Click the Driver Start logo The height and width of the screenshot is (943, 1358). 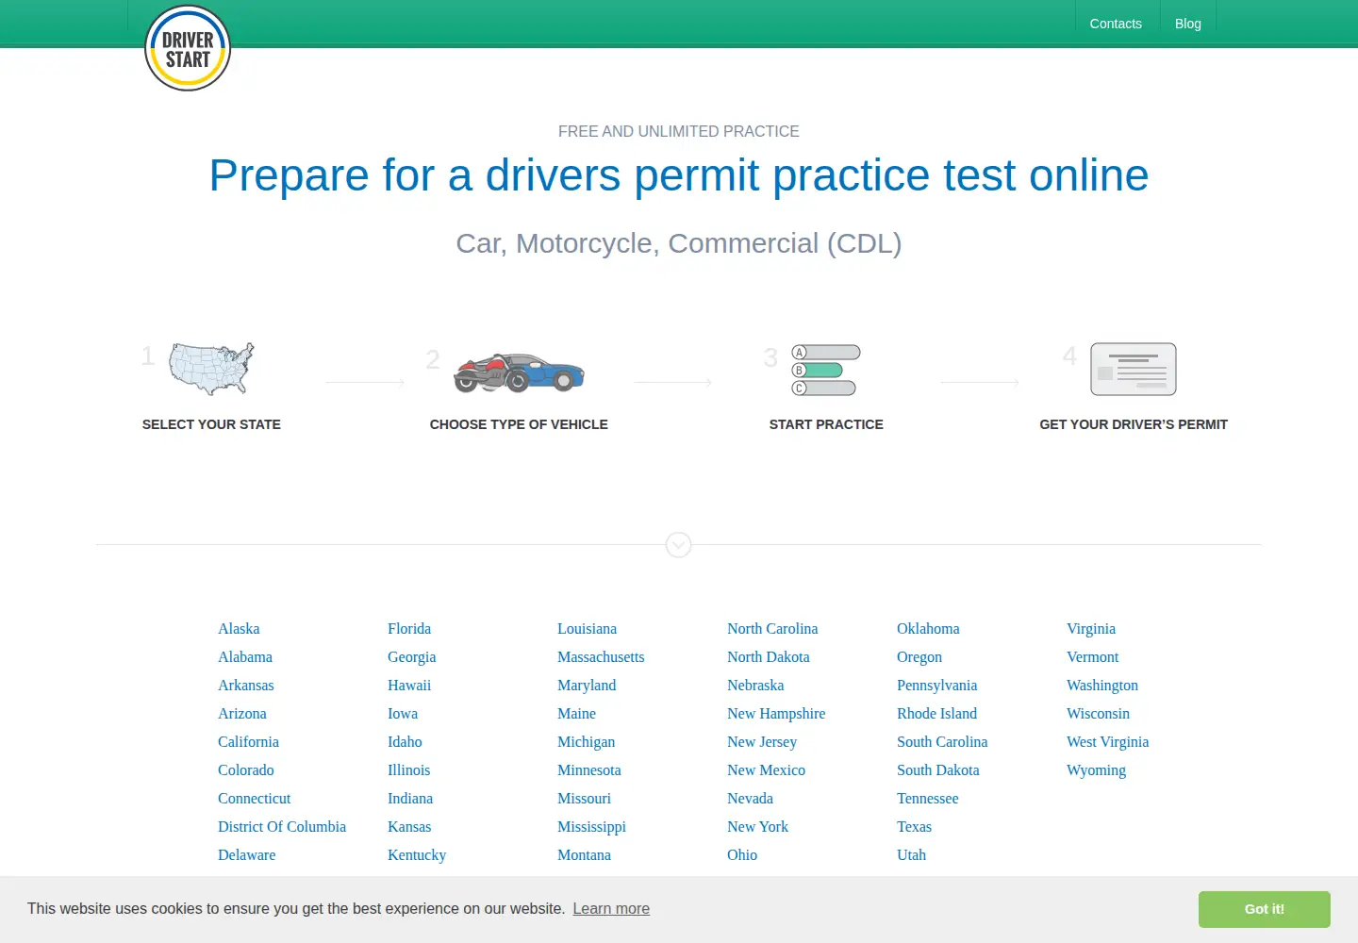(188, 48)
